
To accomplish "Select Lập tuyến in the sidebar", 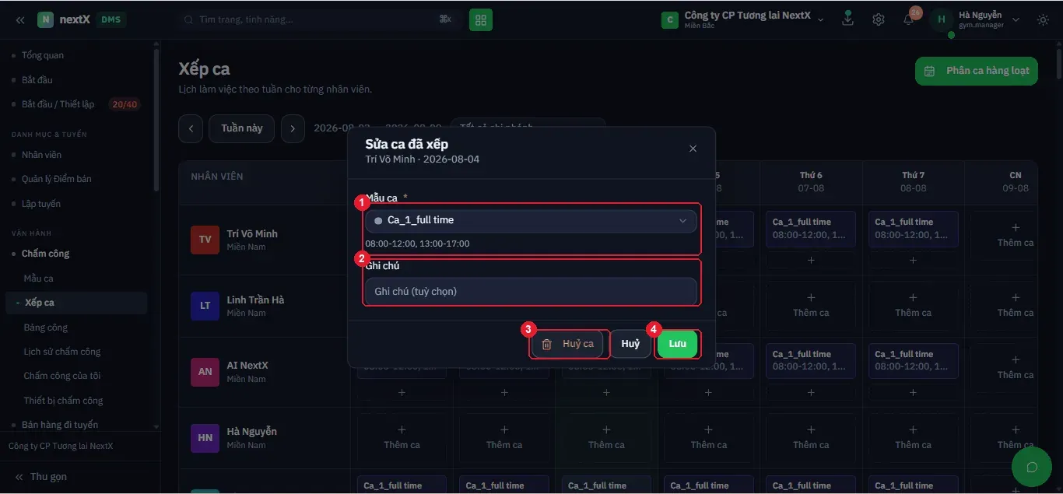I will [41, 204].
